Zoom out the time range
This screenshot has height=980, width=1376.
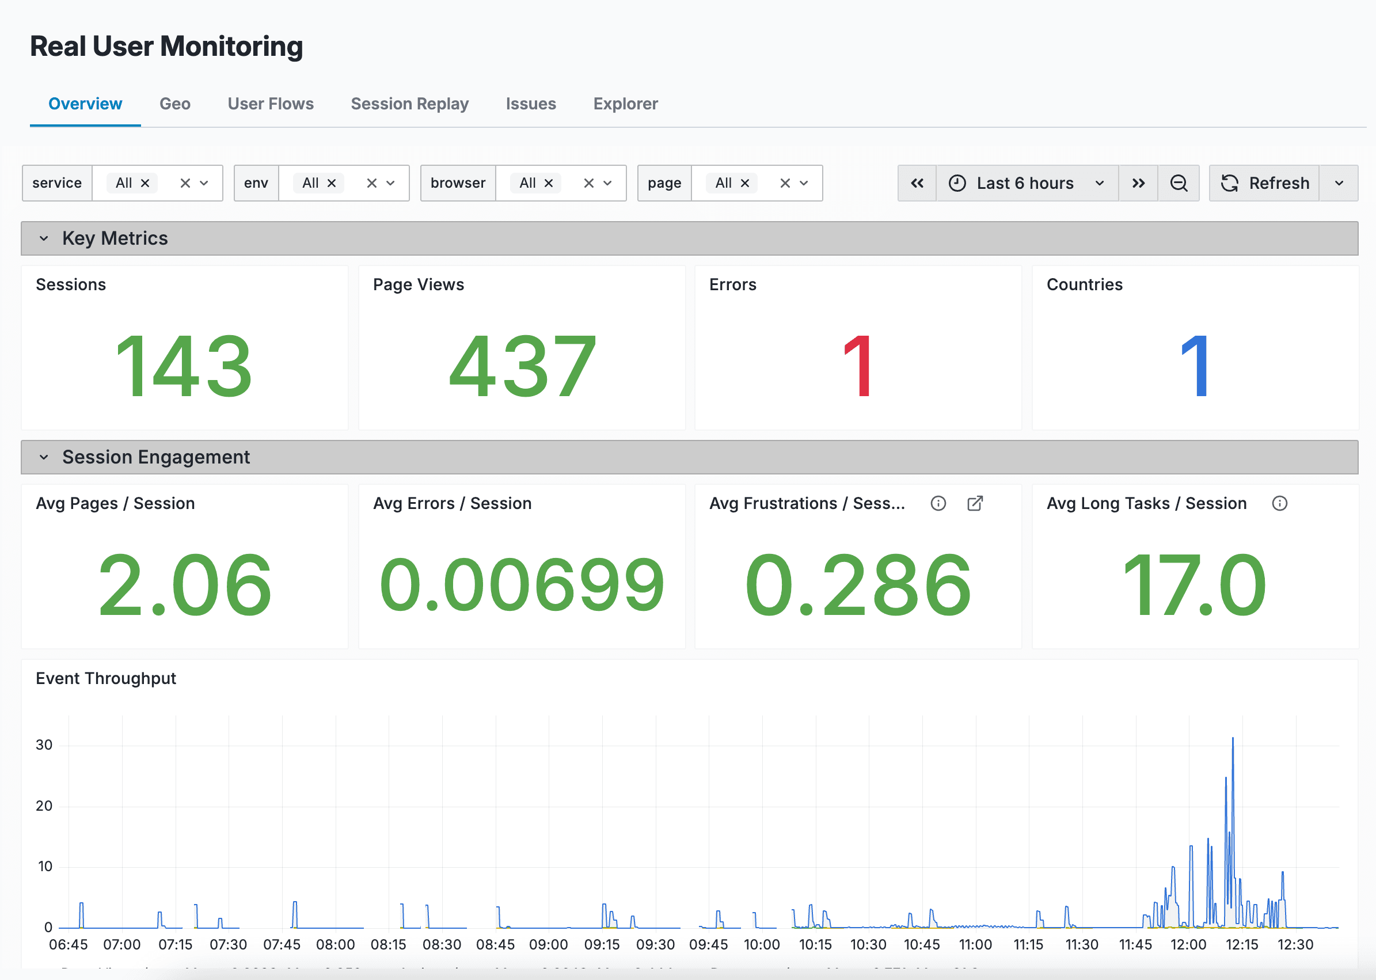coord(1178,183)
